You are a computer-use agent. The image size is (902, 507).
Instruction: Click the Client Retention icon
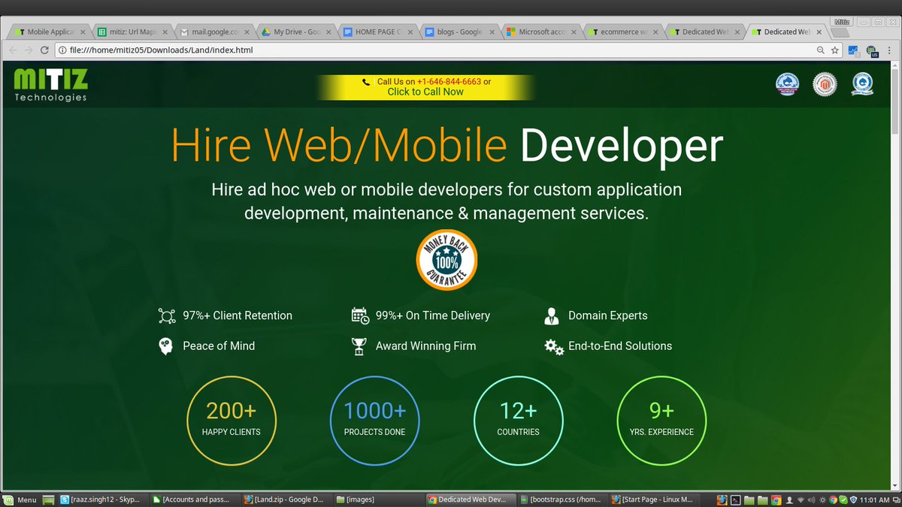point(166,315)
